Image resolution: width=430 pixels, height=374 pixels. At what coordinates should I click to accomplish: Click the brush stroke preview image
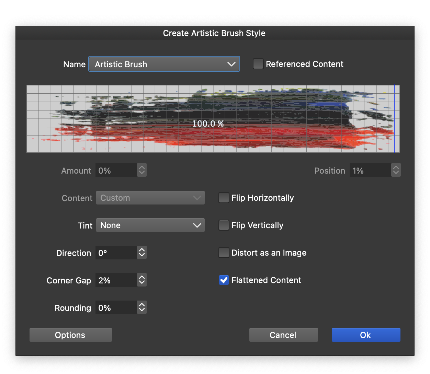(x=213, y=119)
